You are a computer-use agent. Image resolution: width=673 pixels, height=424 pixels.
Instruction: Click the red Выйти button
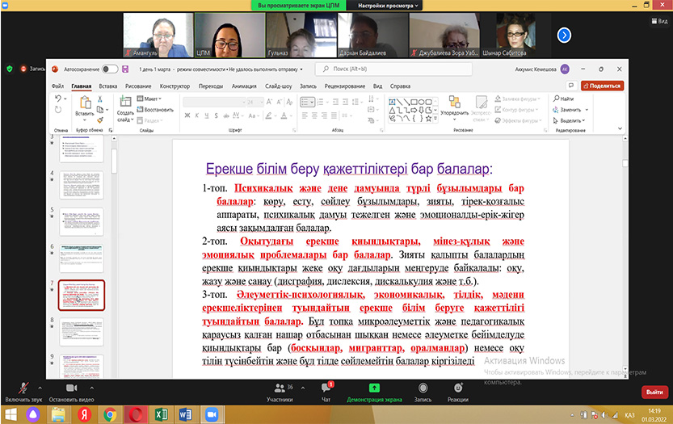click(x=653, y=392)
